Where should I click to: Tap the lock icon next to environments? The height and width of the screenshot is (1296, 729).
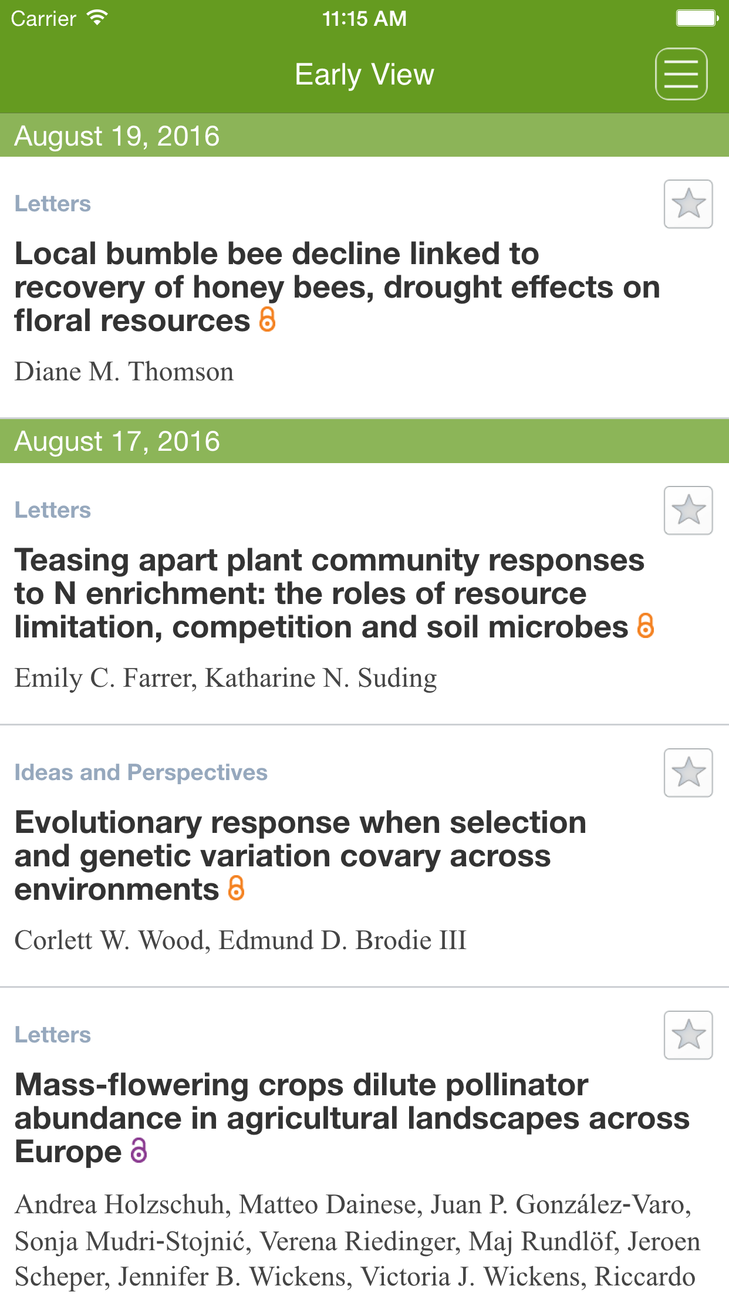click(x=236, y=888)
